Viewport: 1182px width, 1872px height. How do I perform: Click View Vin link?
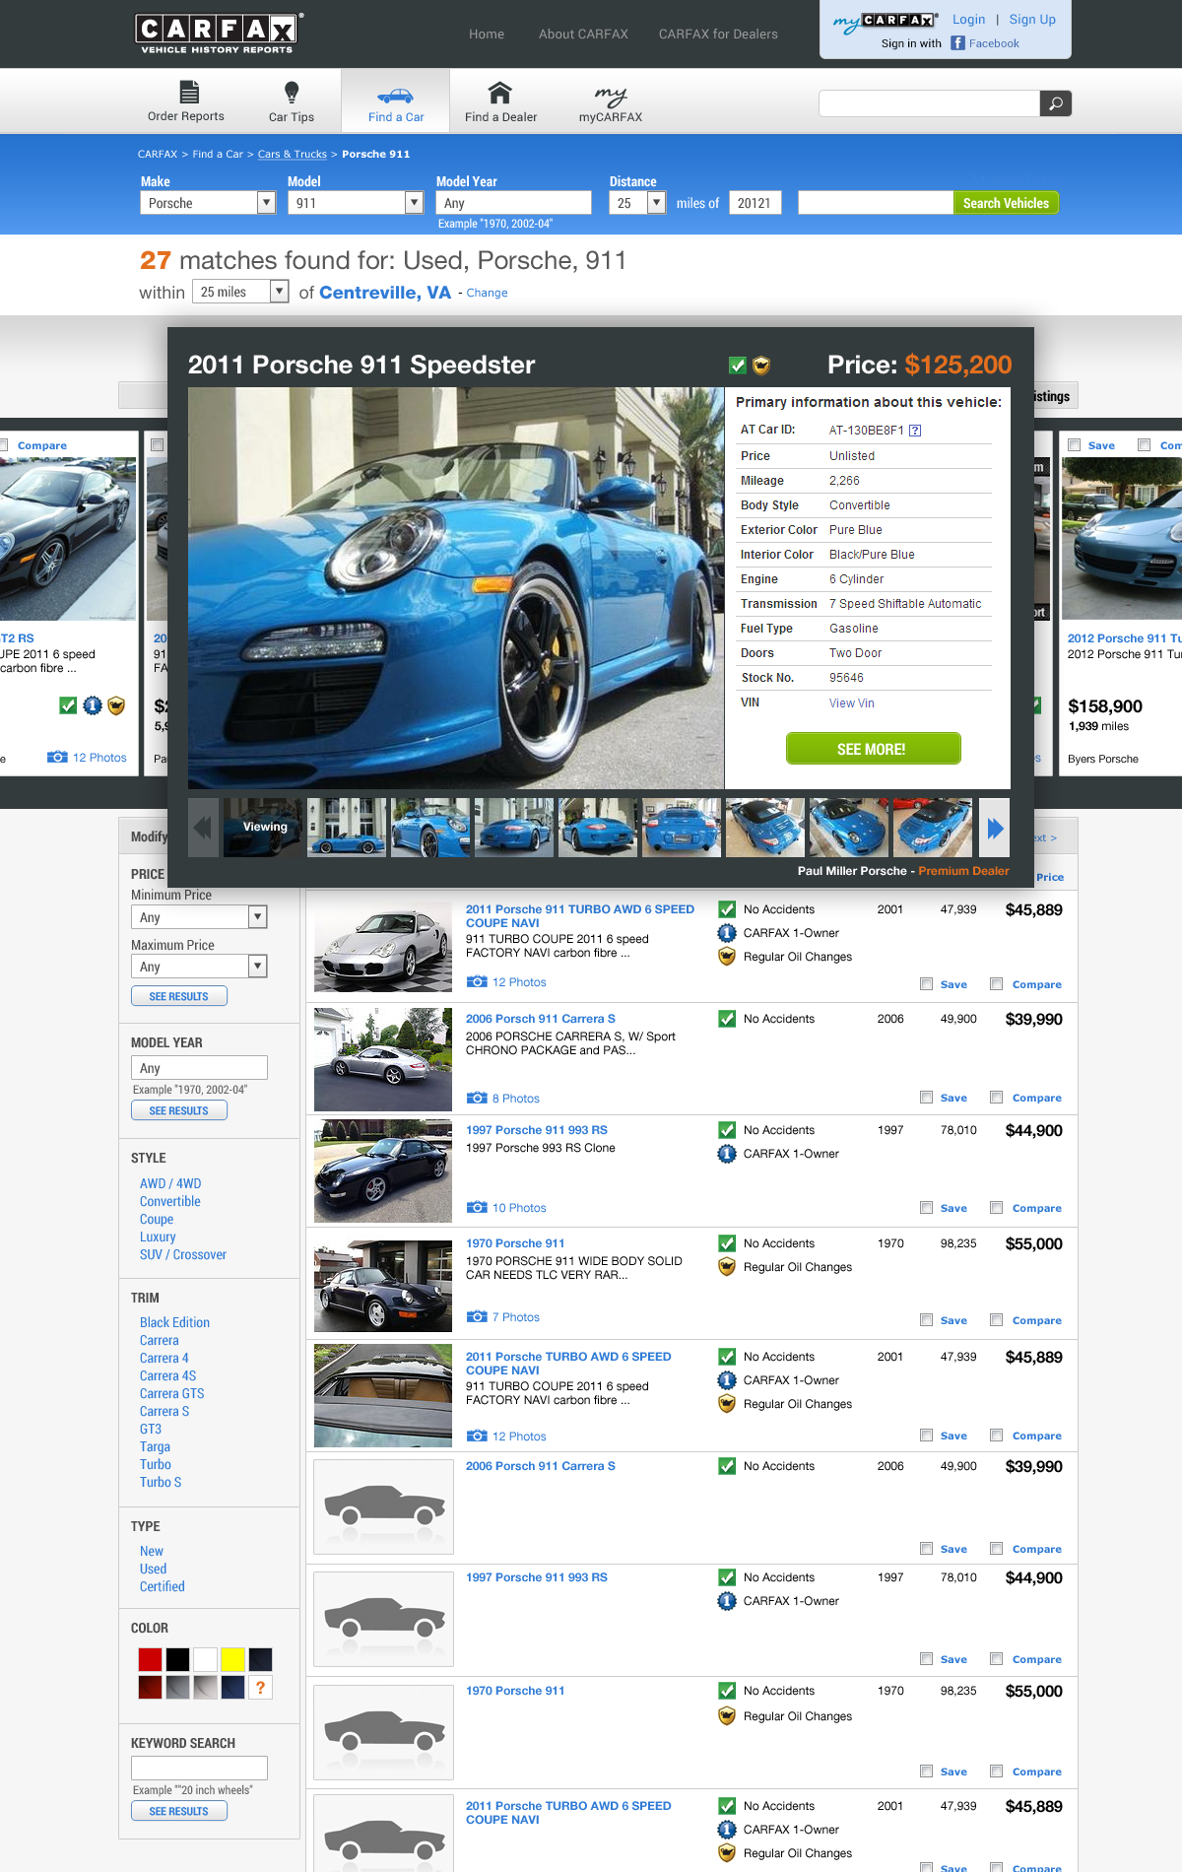[x=852, y=702]
